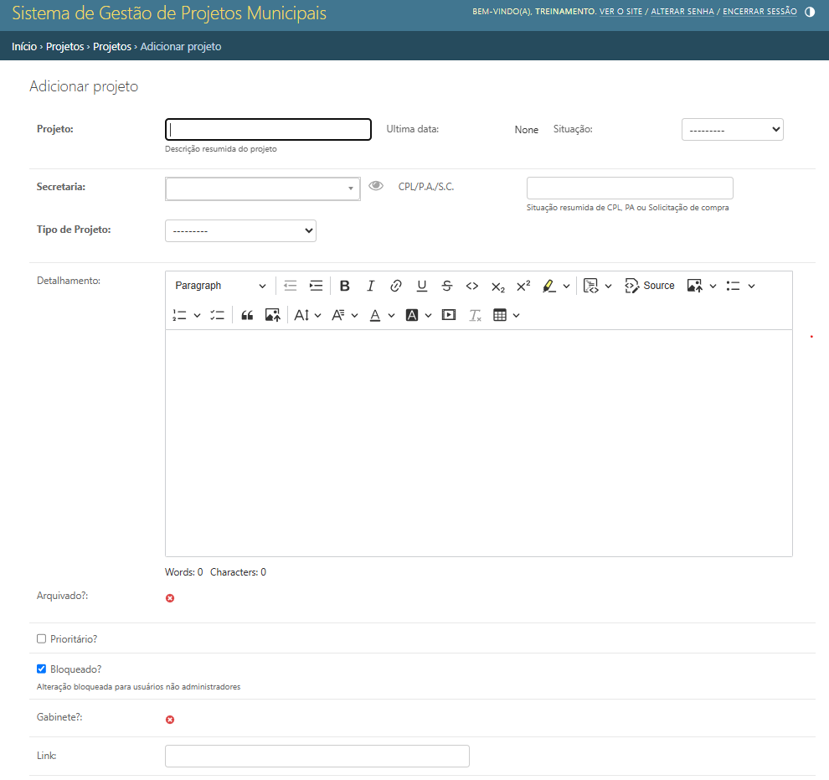Toggle italic formatting in editor
The image size is (829, 780).
(370, 286)
